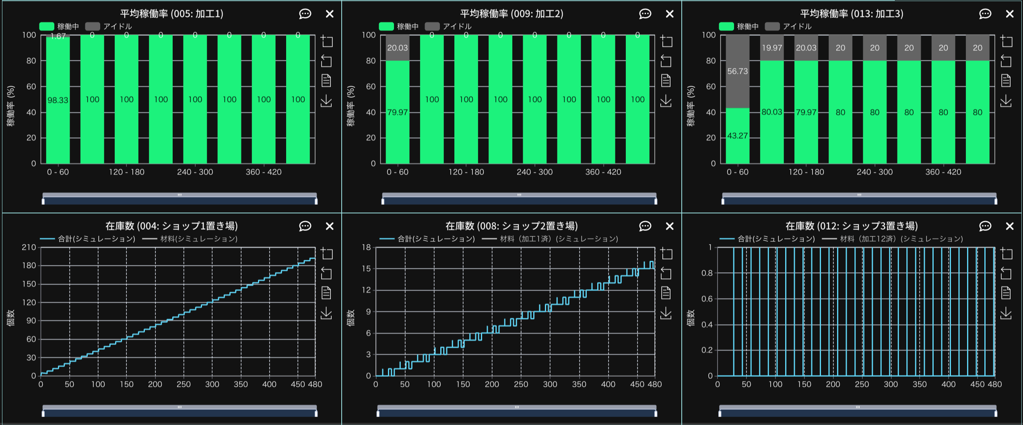Click area zoom icon in ショップ2置き場 chart toolbox
Screen dimensions: 1023x425
click(666, 253)
